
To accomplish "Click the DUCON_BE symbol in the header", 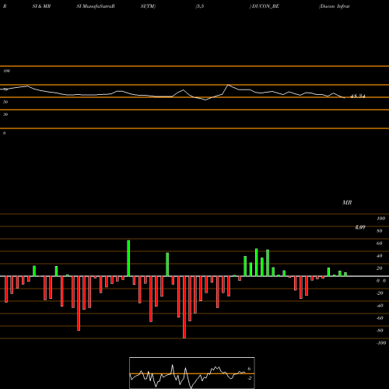I will [265, 6].
